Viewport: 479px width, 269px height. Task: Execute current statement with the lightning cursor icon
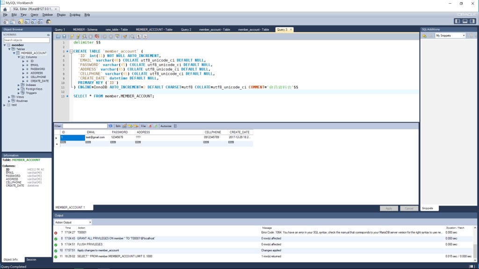(x=78, y=36)
